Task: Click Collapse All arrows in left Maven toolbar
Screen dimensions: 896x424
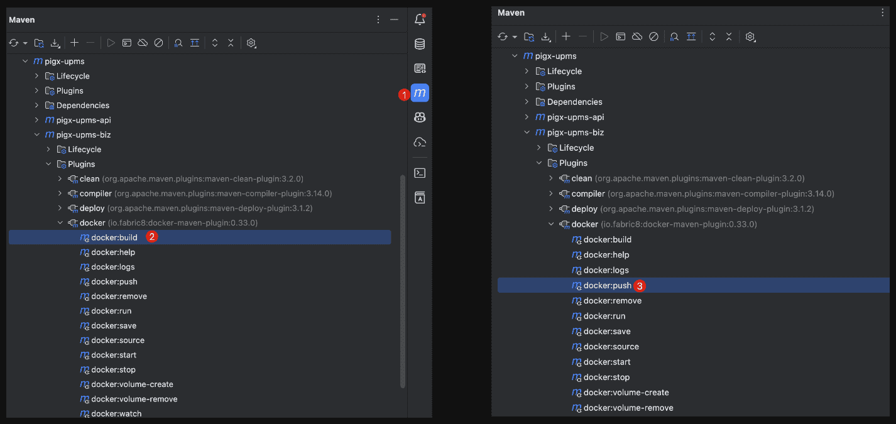Action: tap(231, 43)
